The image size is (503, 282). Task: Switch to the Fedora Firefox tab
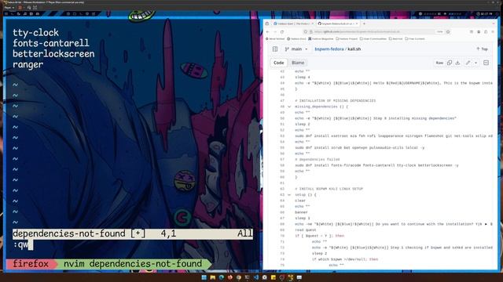[293, 23]
